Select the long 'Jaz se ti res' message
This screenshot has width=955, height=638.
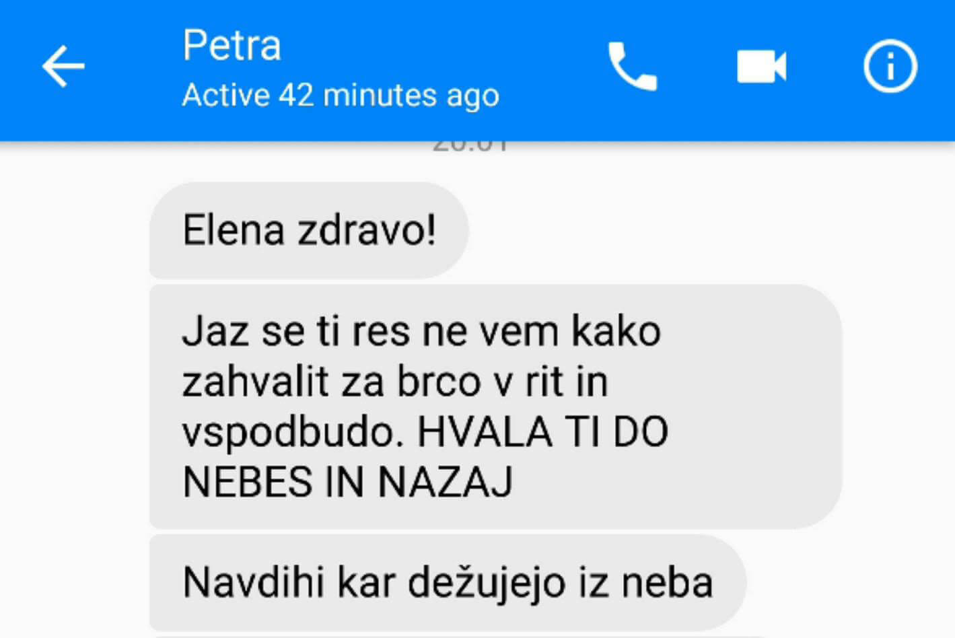click(495, 406)
